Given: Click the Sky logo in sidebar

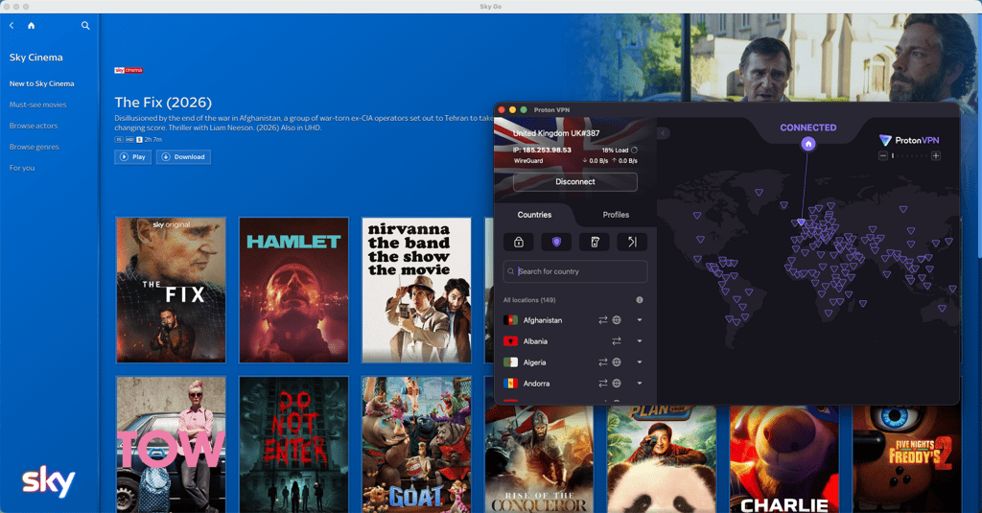Looking at the screenshot, I should [48, 481].
